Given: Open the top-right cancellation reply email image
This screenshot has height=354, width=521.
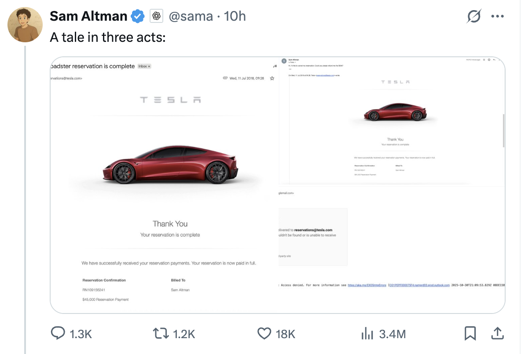Looking at the screenshot, I should pos(392,121).
